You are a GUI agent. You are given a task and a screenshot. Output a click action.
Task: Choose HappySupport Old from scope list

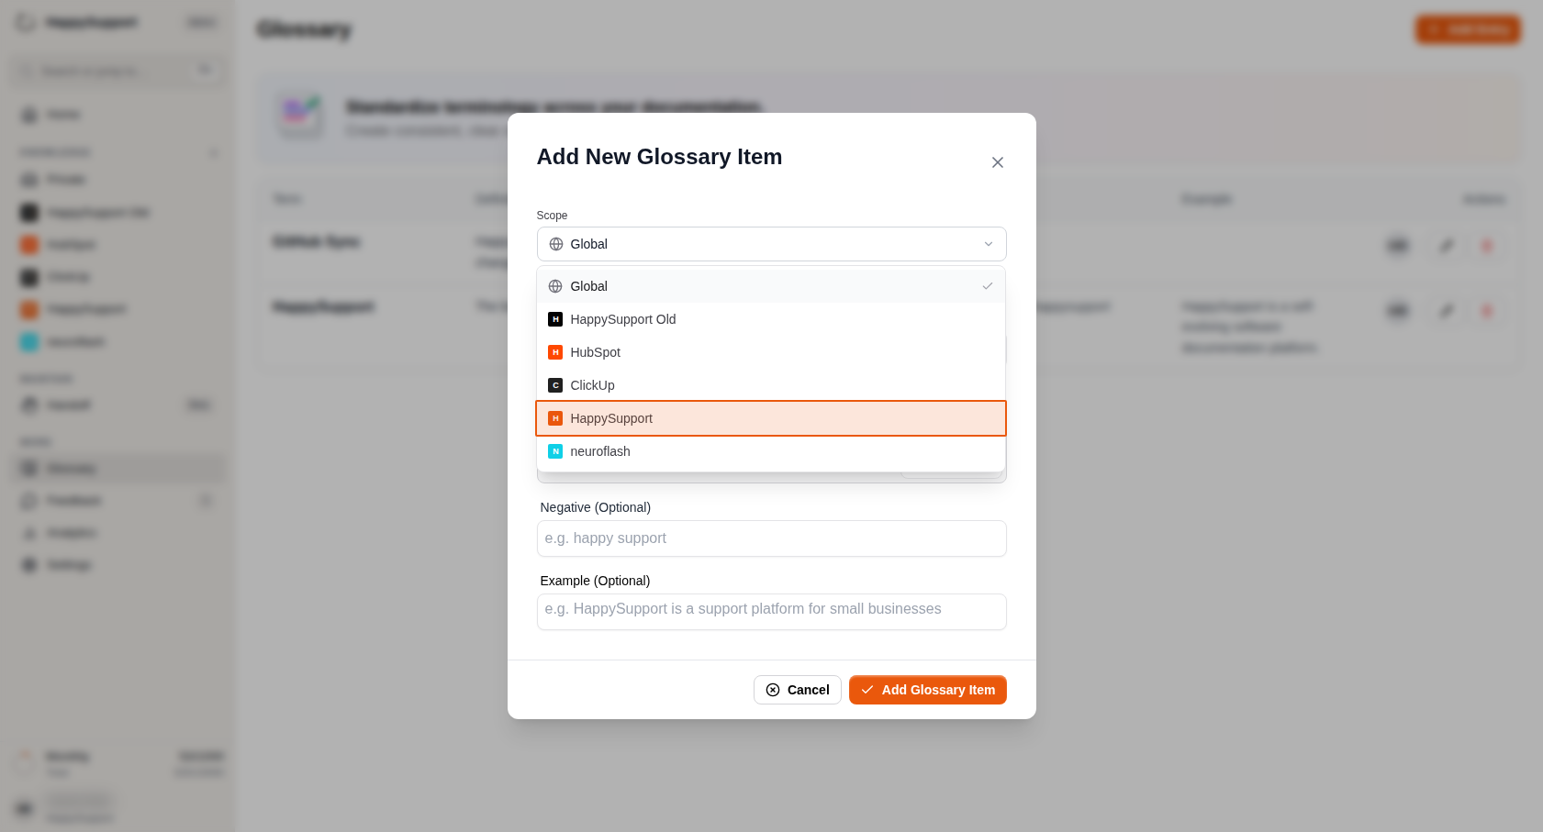tap(771, 319)
